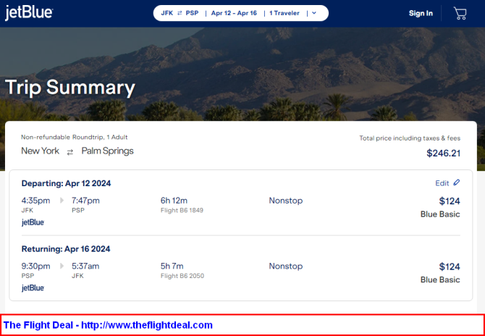Image resolution: width=485 pixels, height=336 pixels.
Task: Click the 6h 12m duration
Action: click(174, 201)
